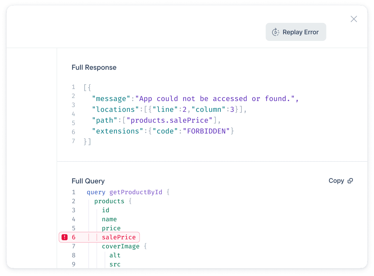Click the "products.salePrice" path value
The height and width of the screenshot is (276, 374).
pos(170,120)
